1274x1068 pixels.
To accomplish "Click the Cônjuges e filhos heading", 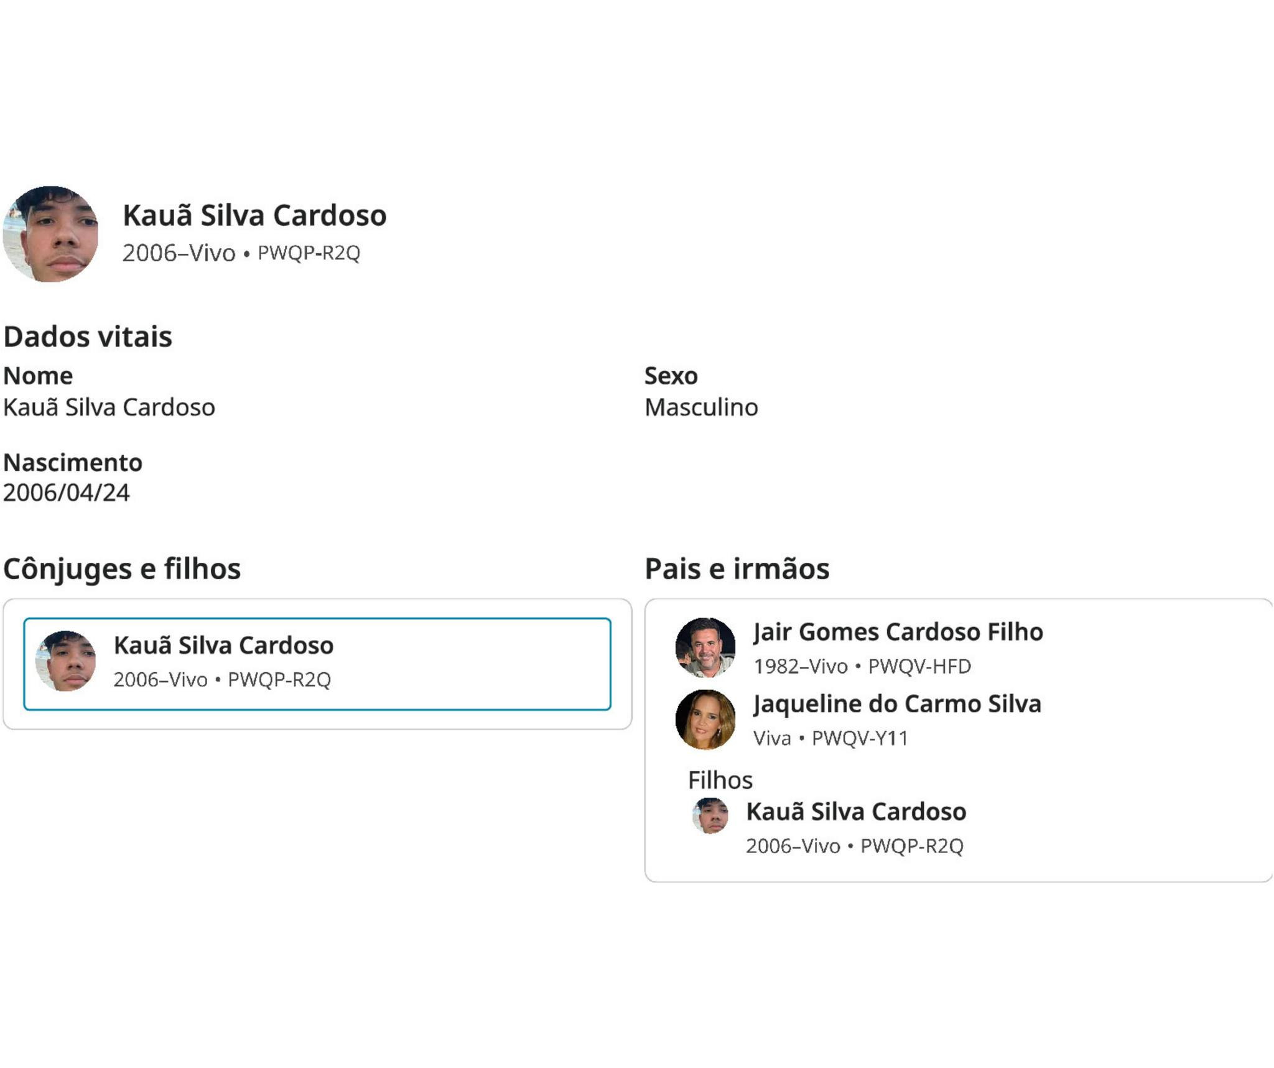I will point(122,569).
